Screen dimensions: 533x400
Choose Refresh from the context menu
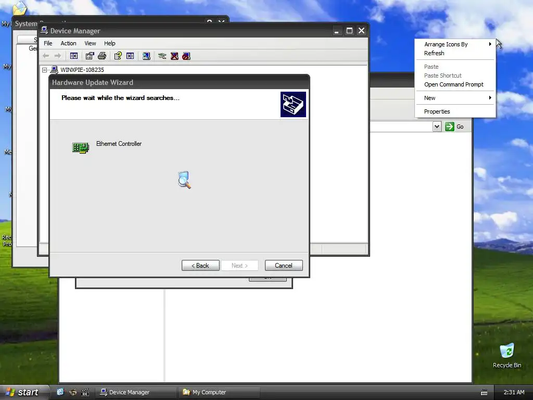[x=455, y=53]
